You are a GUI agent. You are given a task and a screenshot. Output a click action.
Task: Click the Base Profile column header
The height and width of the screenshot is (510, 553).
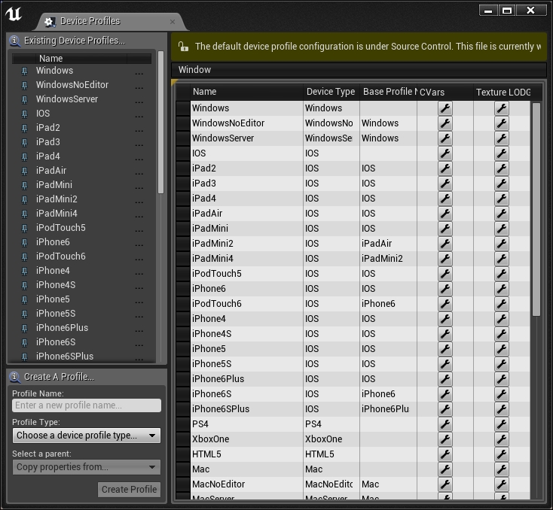[388, 92]
